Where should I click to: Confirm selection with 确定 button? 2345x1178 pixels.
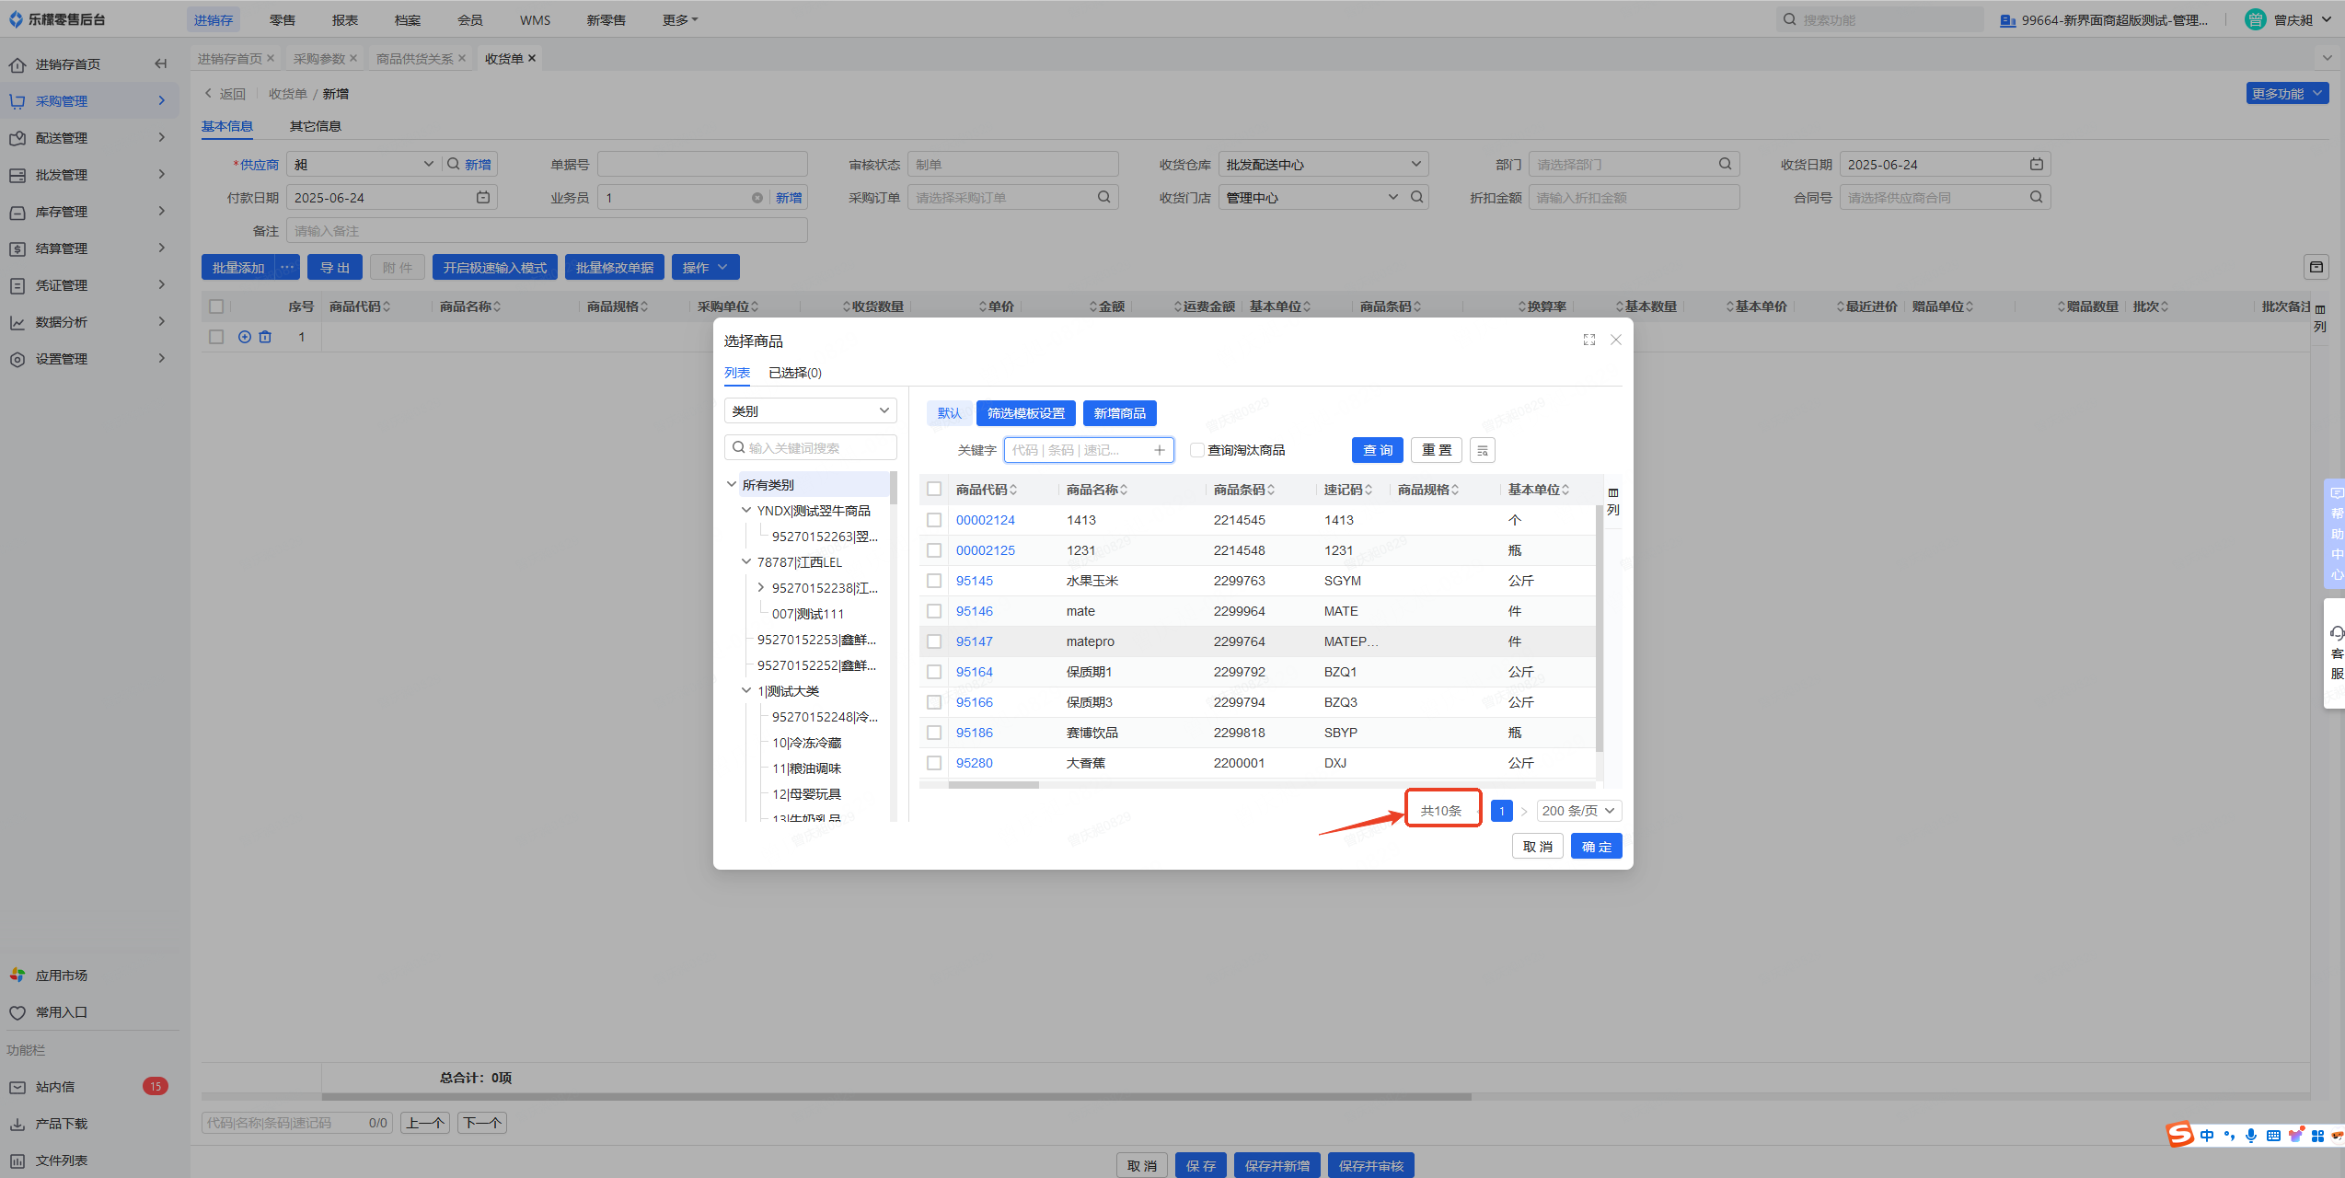1596,847
